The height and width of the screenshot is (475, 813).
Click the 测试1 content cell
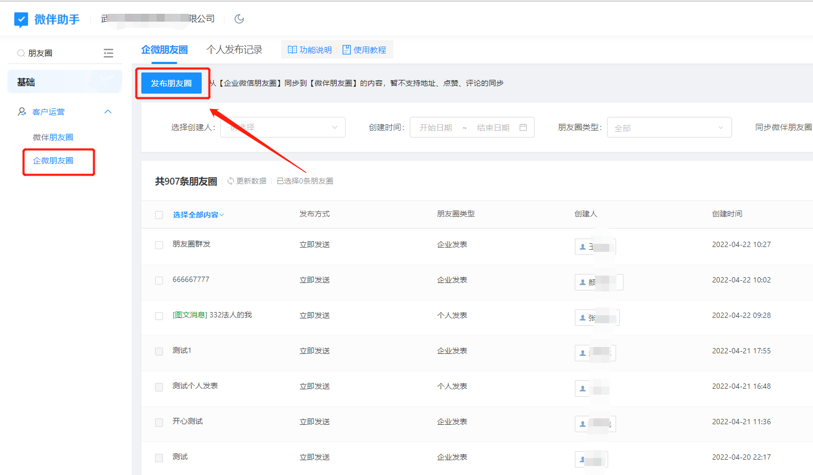coord(182,350)
